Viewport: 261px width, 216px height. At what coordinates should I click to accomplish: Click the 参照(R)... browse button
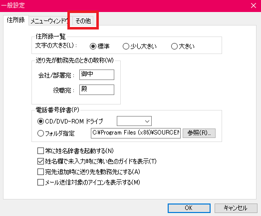coord(199,133)
